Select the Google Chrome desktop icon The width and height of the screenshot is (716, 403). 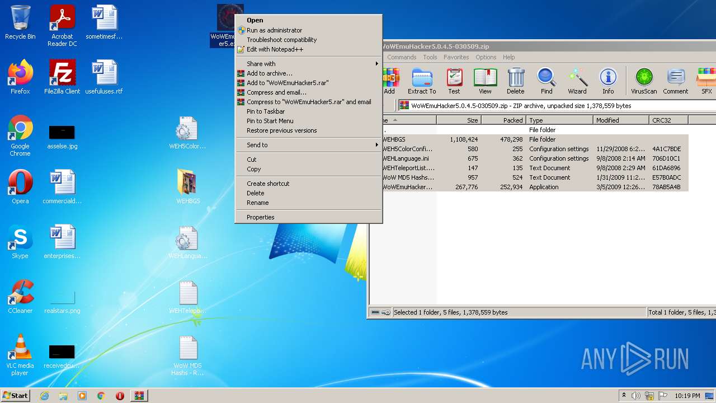pos(20,136)
